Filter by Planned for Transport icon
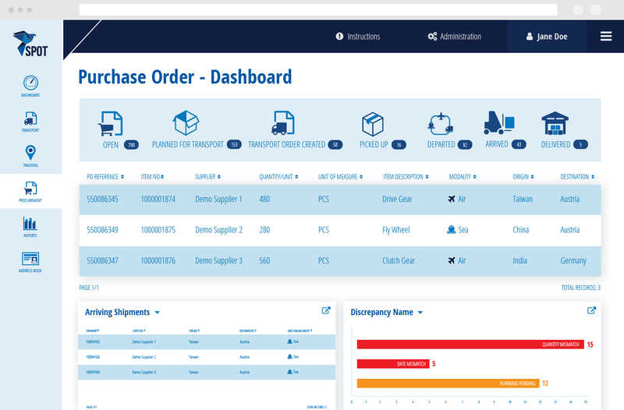Image resolution: width=624 pixels, height=410 pixels. pos(186,123)
